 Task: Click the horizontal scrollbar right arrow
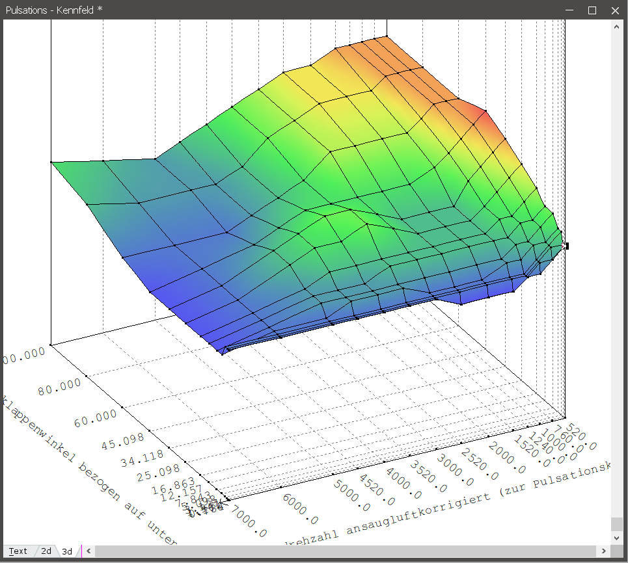603,551
